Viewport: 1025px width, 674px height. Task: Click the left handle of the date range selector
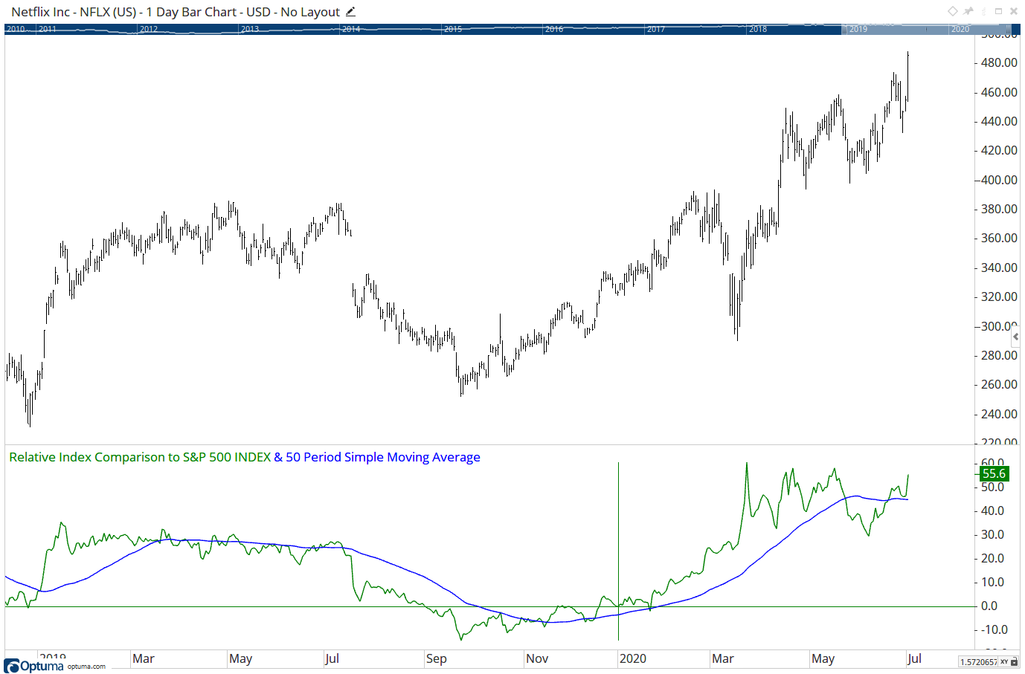tap(844, 29)
